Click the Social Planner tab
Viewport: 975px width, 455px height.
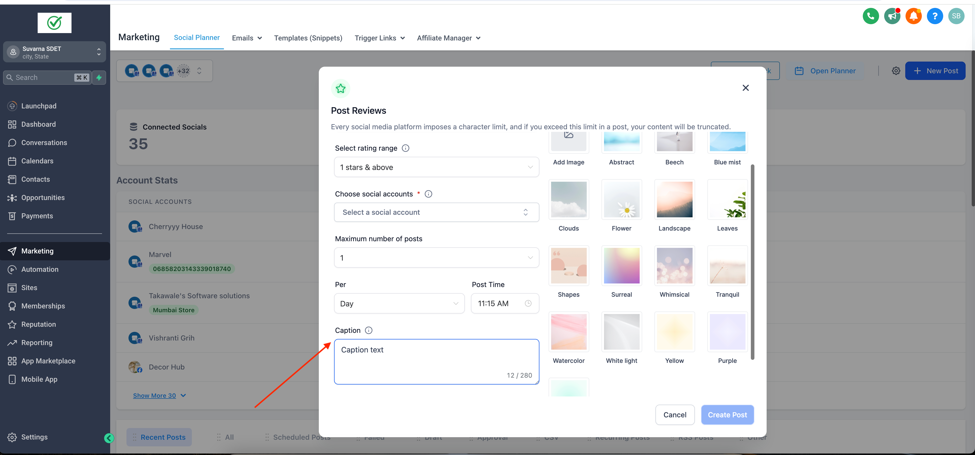[196, 37]
